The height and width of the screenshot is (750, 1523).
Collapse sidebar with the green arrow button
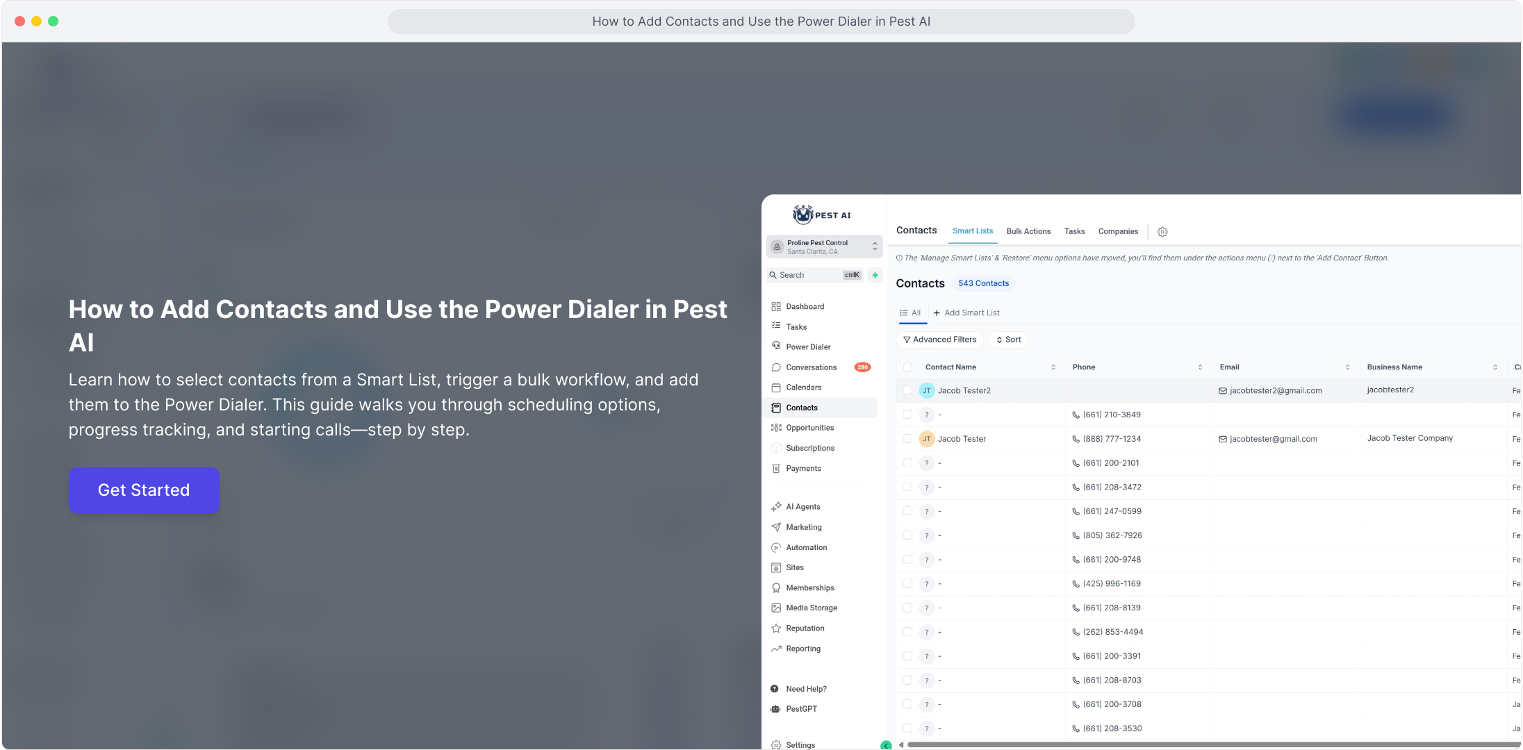pyautogui.click(x=886, y=745)
